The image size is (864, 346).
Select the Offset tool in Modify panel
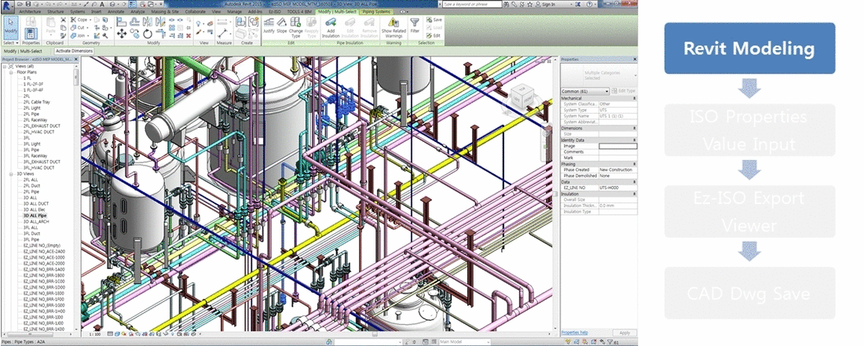pos(134,22)
